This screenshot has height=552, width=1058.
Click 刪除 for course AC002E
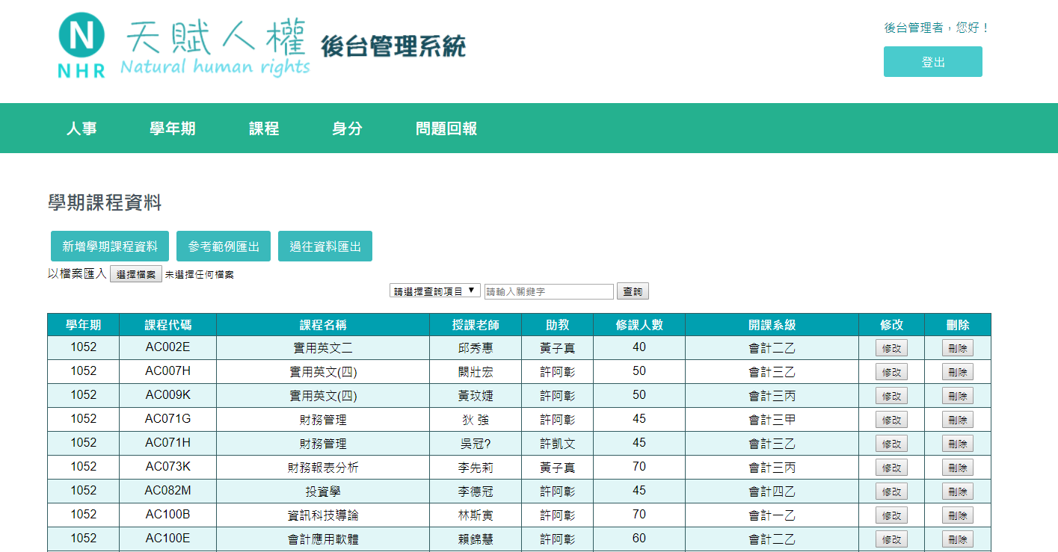pyautogui.click(x=957, y=348)
